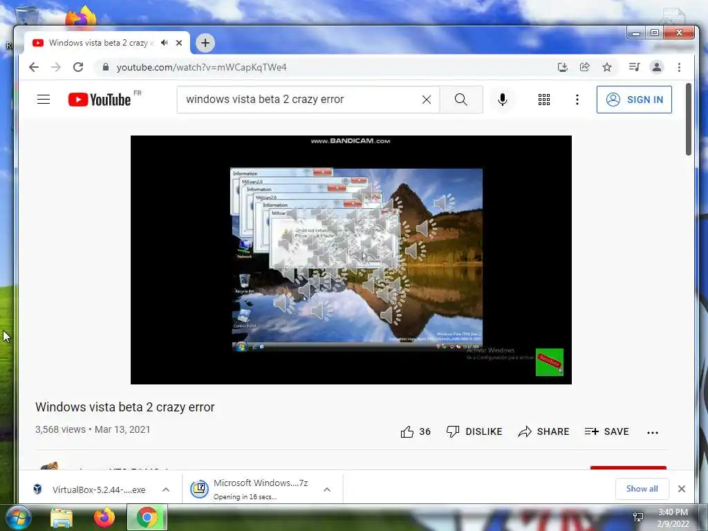708x531 pixels.
Task: Open a new Chrome tab
Action: pyautogui.click(x=205, y=43)
